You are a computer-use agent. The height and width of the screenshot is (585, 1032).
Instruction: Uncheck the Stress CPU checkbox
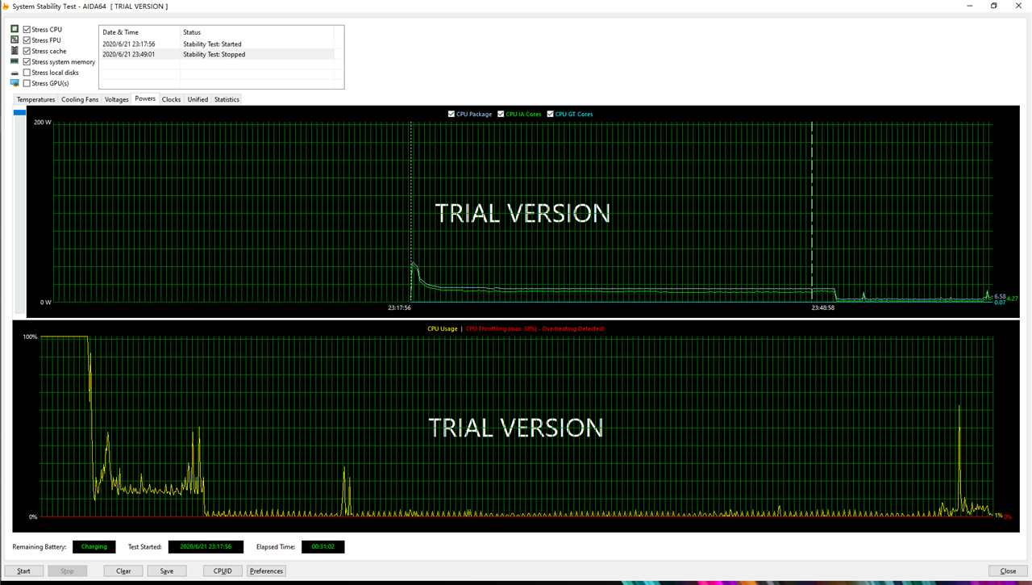pyautogui.click(x=27, y=29)
